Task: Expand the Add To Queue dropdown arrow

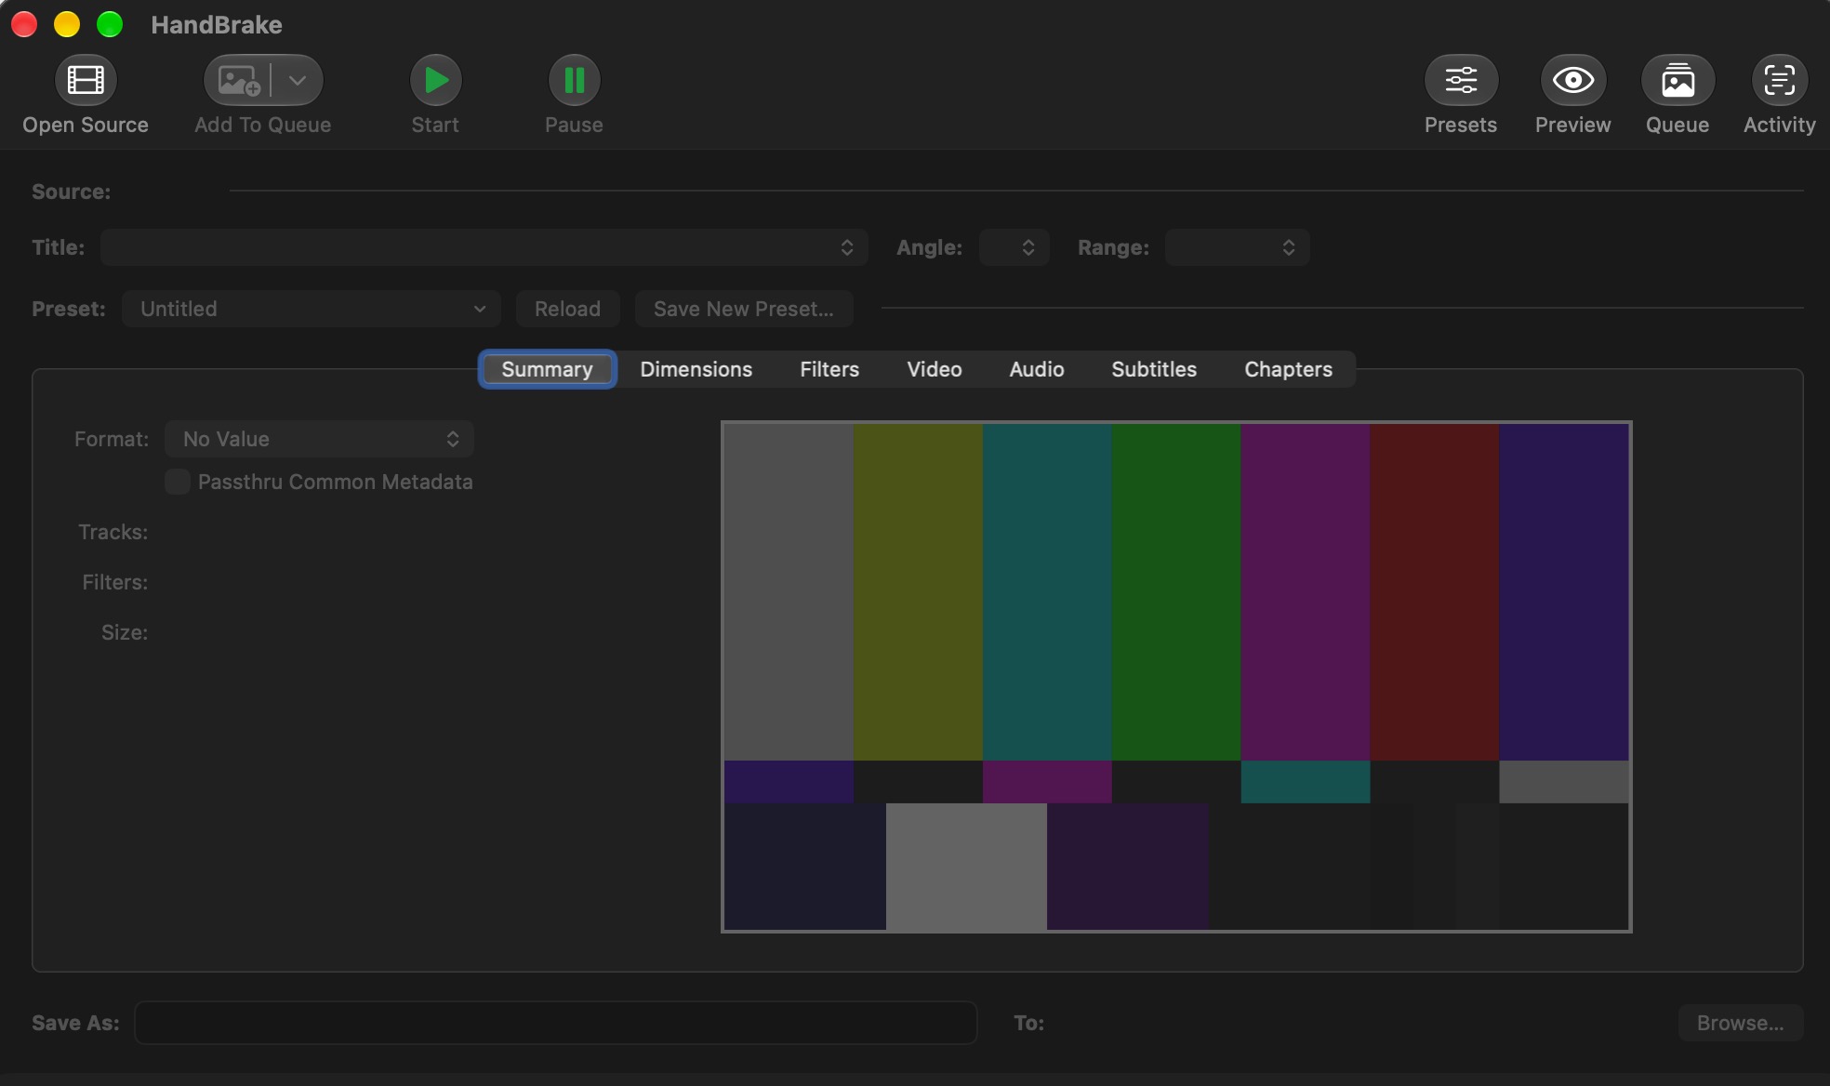Action: [298, 80]
